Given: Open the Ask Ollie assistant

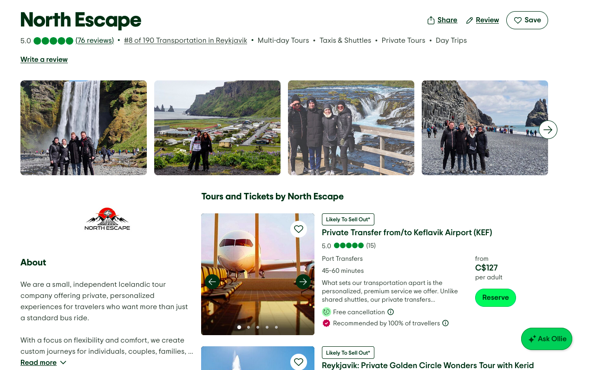Looking at the screenshot, I should pyautogui.click(x=547, y=339).
